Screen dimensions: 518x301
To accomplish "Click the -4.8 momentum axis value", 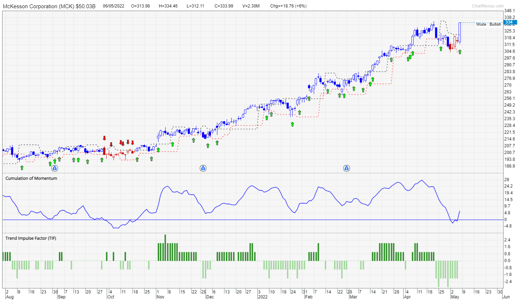I will (x=508, y=226).
